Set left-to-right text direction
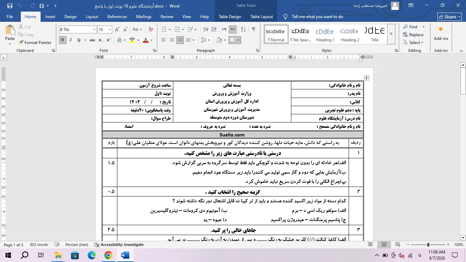The image size is (466, 262). pyautogui.click(x=224, y=30)
